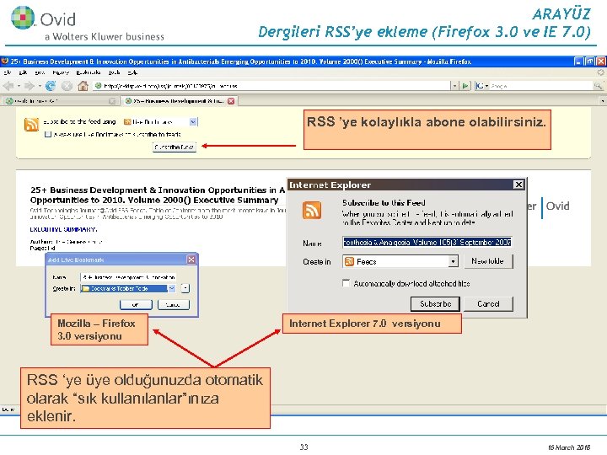Viewport: 607px width, 455px height.
Task: Click the Internet Explorer dialog feed icon
Action: [312, 211]
